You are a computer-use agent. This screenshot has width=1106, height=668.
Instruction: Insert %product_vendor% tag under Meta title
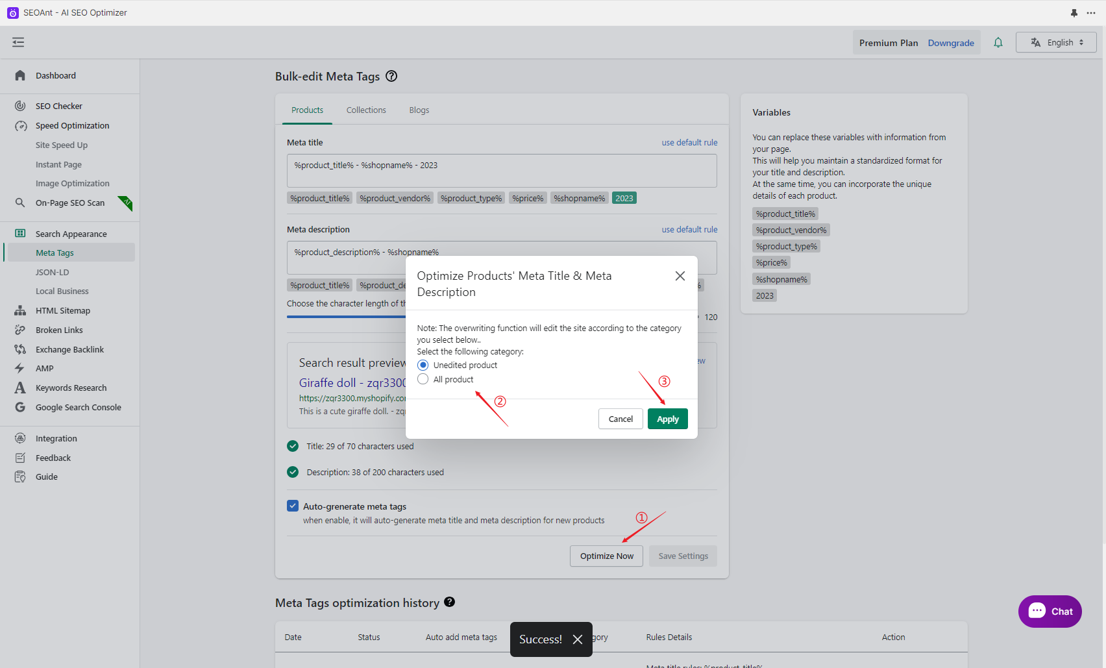coord(395,198)
